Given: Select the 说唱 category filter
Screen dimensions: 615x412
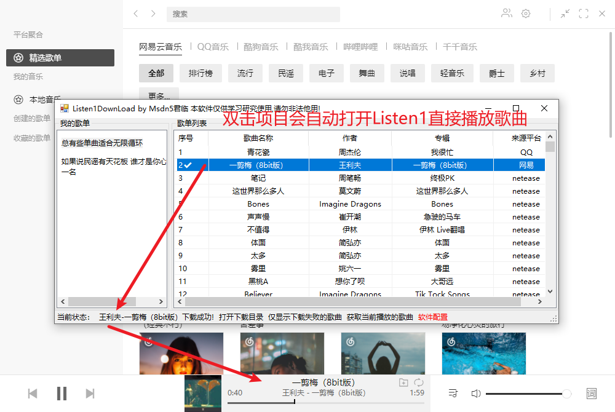Looking at the screenshot, I should coord(408,73).
